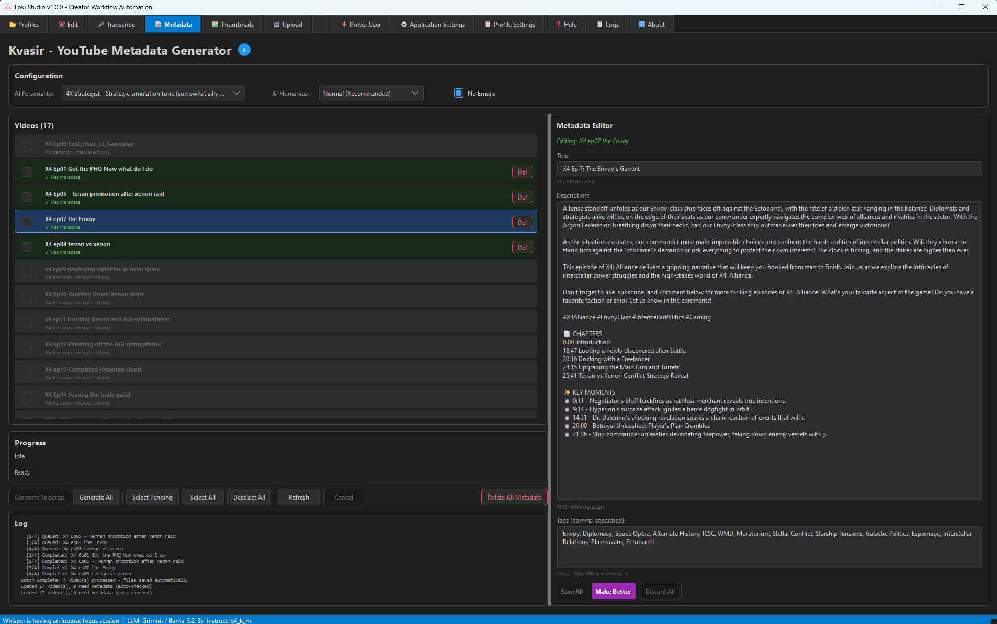Switch to the Upload tab
This screenshot has width=997, height=624.
point(288,25)
